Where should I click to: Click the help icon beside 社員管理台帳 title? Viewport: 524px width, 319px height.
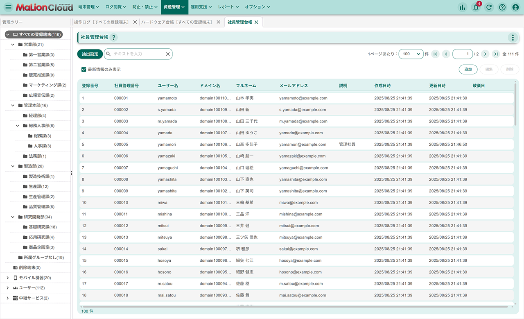coord(113,37)
